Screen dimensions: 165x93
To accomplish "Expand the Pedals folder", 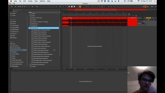I will point(29,67).
